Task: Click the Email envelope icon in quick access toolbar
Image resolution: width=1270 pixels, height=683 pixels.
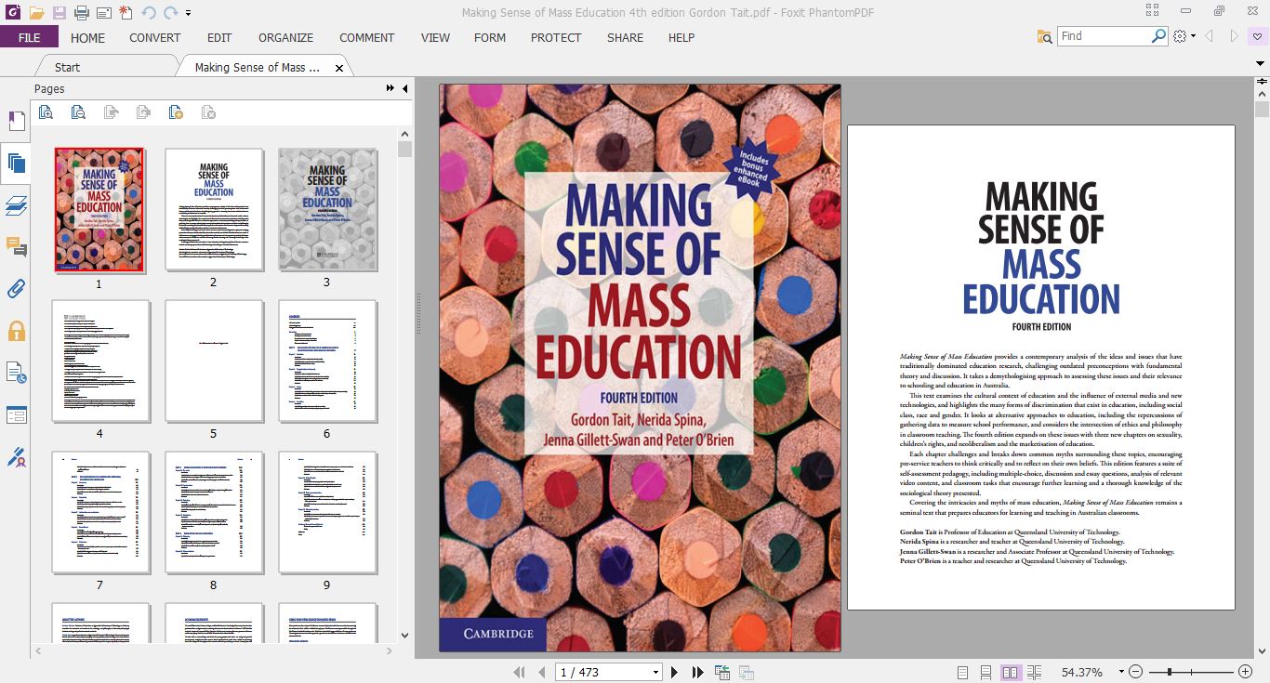Action: [x=104, y=13]
